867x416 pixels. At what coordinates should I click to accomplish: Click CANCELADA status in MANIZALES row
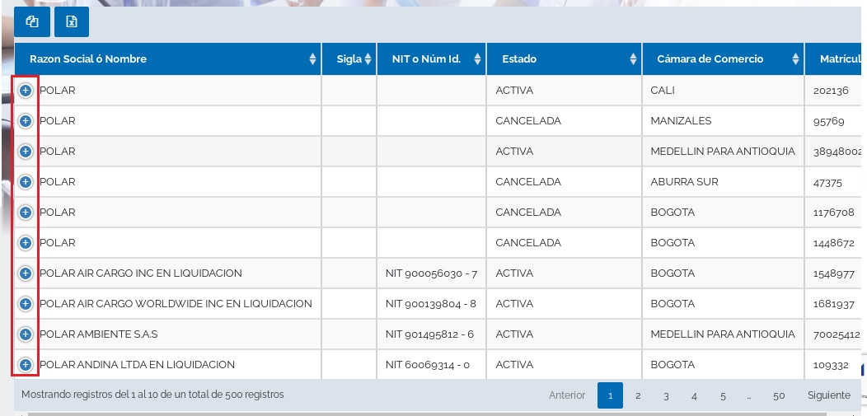pos(528,121)
